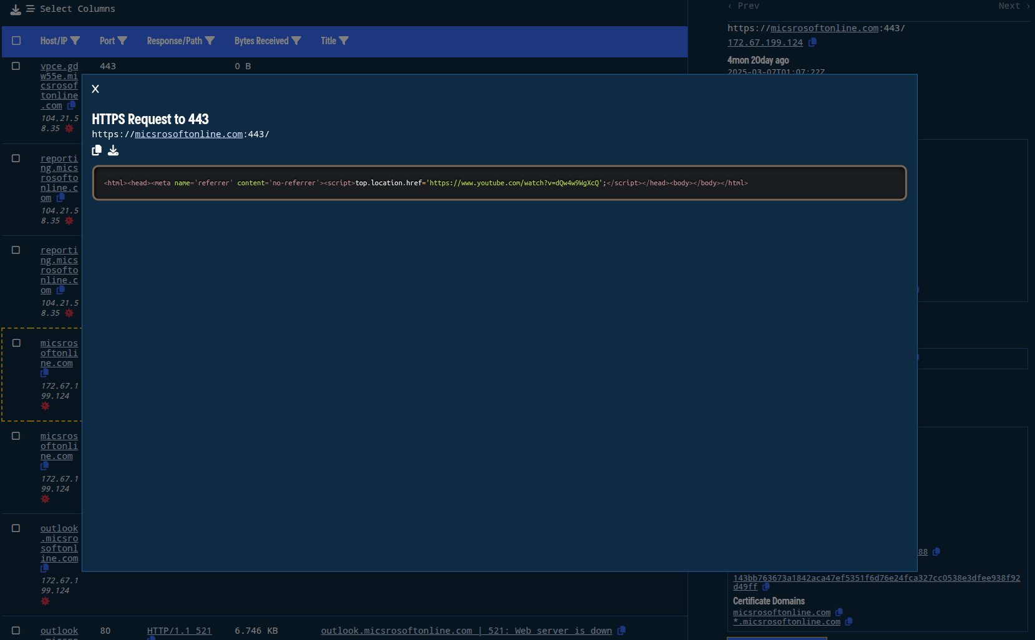Open *.micsrosoftonline.com certificate domain link
The height and width of the screenshot is (640, 1035).
click(787, 622)
